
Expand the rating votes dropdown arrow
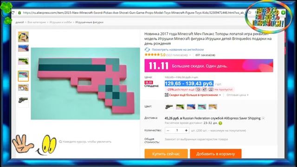point(190,55)
